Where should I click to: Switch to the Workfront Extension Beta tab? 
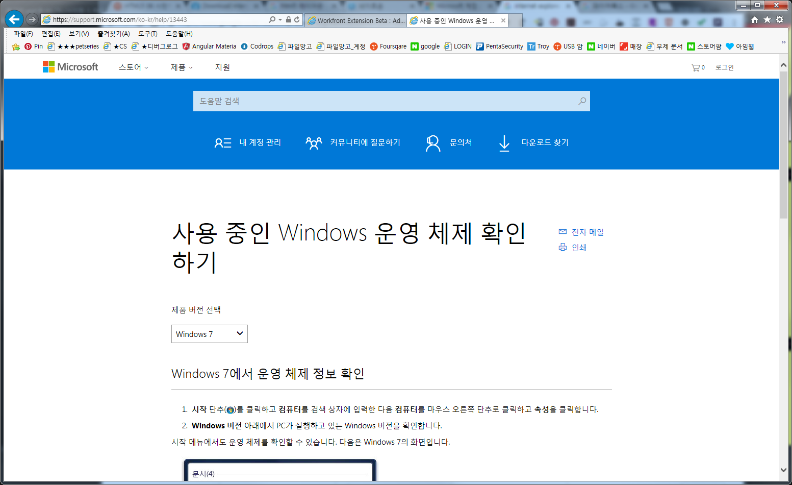pyautogui.click(x=356, y=20)
